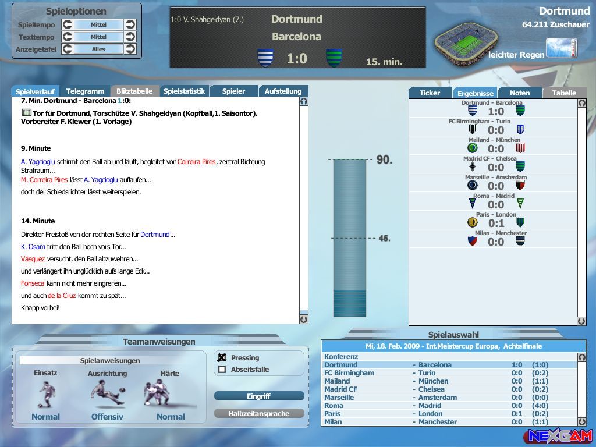Switch to the Spieler tab
Screen dimensions: 596x447
(233, 91)
